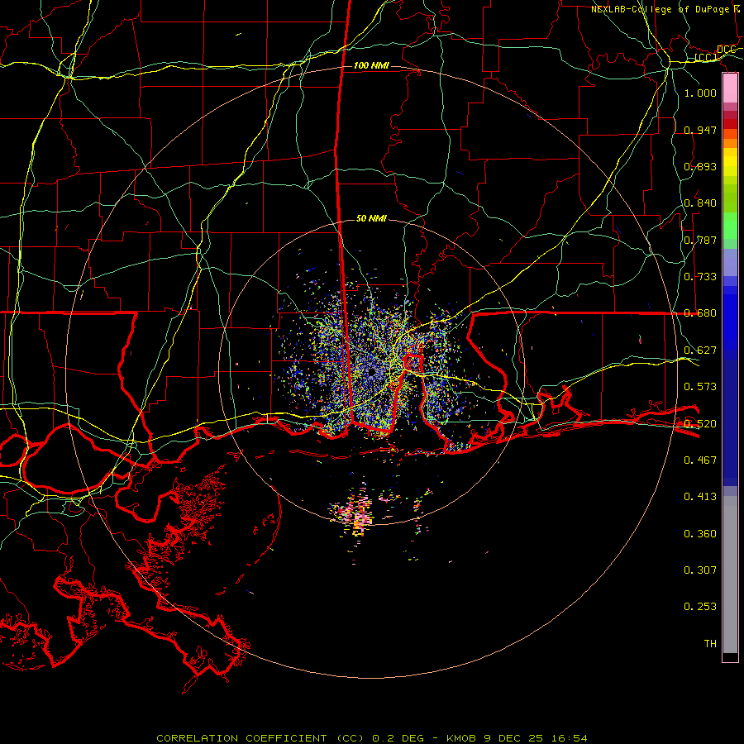Viewport: 744px width, 744px height.
Task: Click the 0.733 scale label
Action: coord(700,277)
